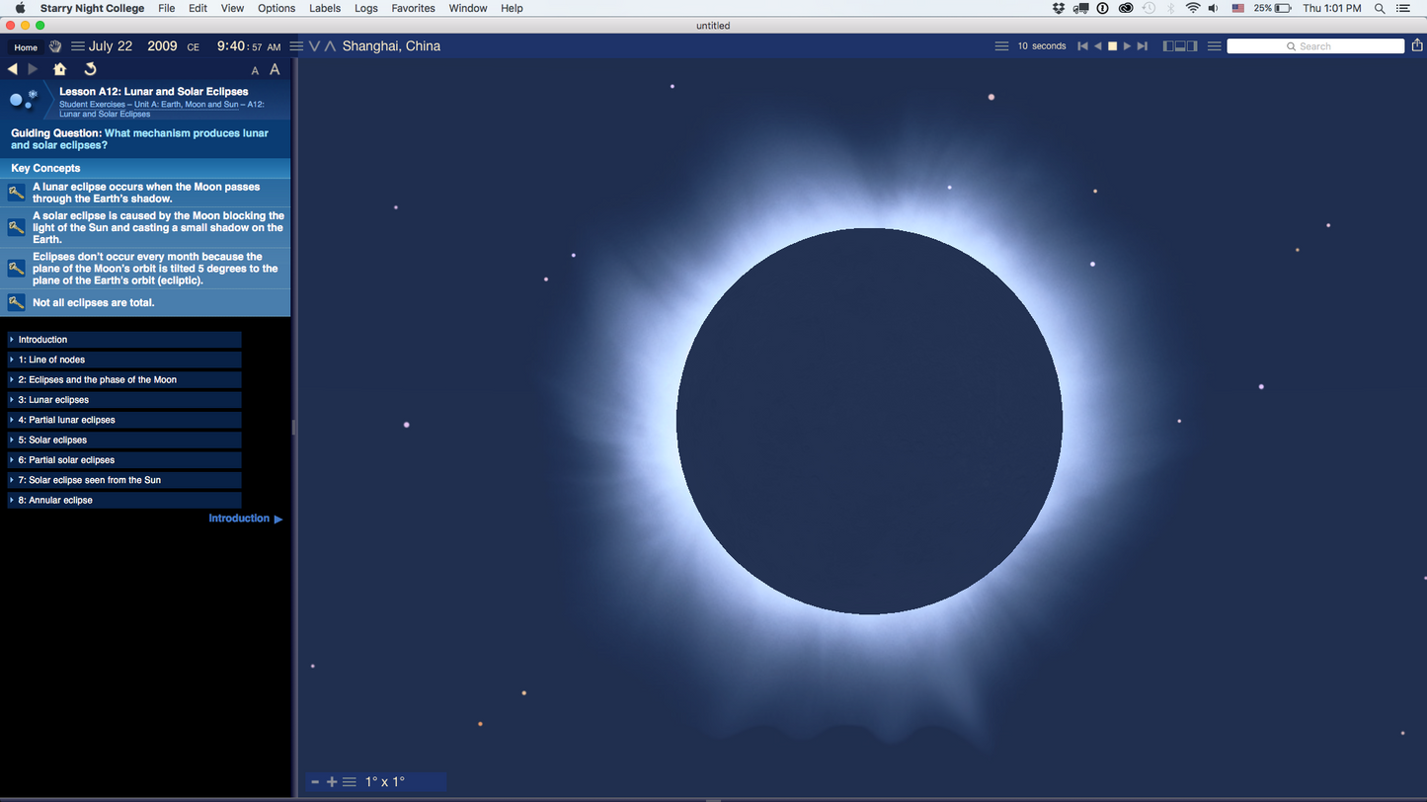This screenshot has width=1427, height=802.
Task: Increase text size with the large A
Action: coord(275,69)
